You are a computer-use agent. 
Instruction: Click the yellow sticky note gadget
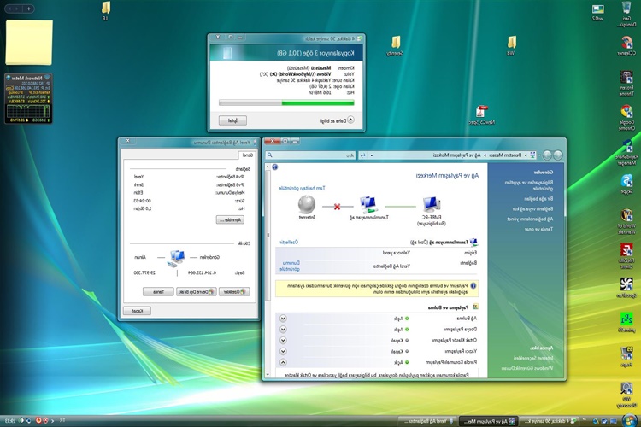[29, 43]
